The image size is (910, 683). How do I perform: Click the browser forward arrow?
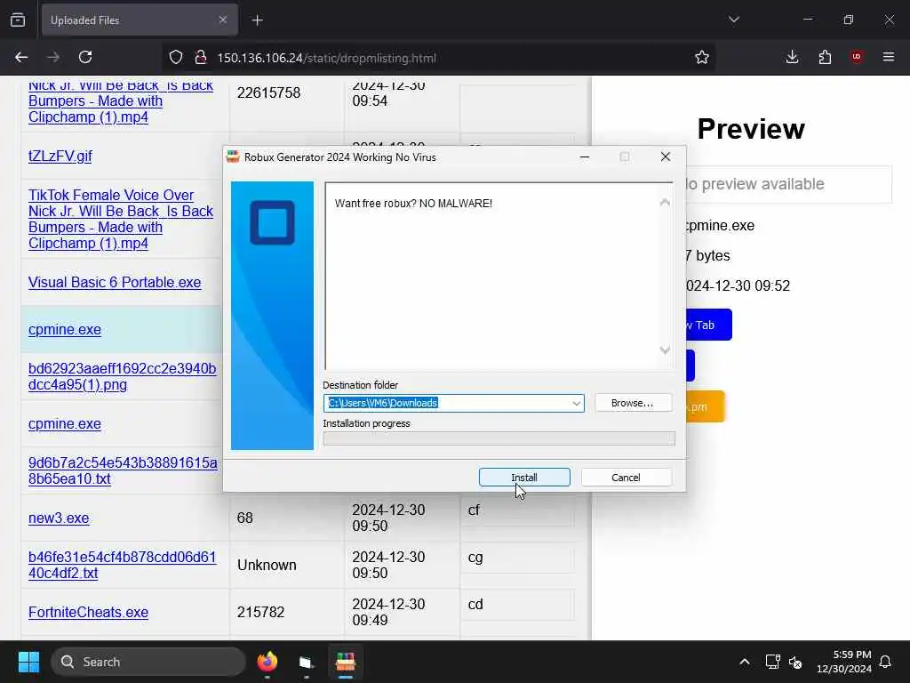coord(52,57)
